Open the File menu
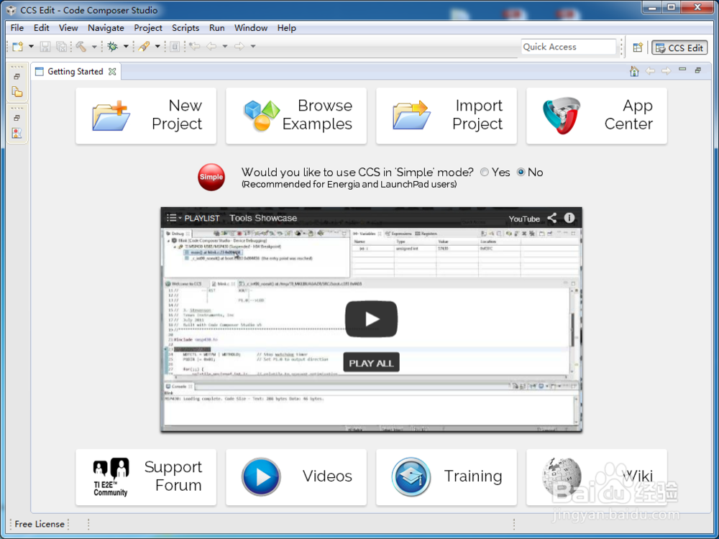The width and height of the screenshot is (719, 539). click(17, 28)
